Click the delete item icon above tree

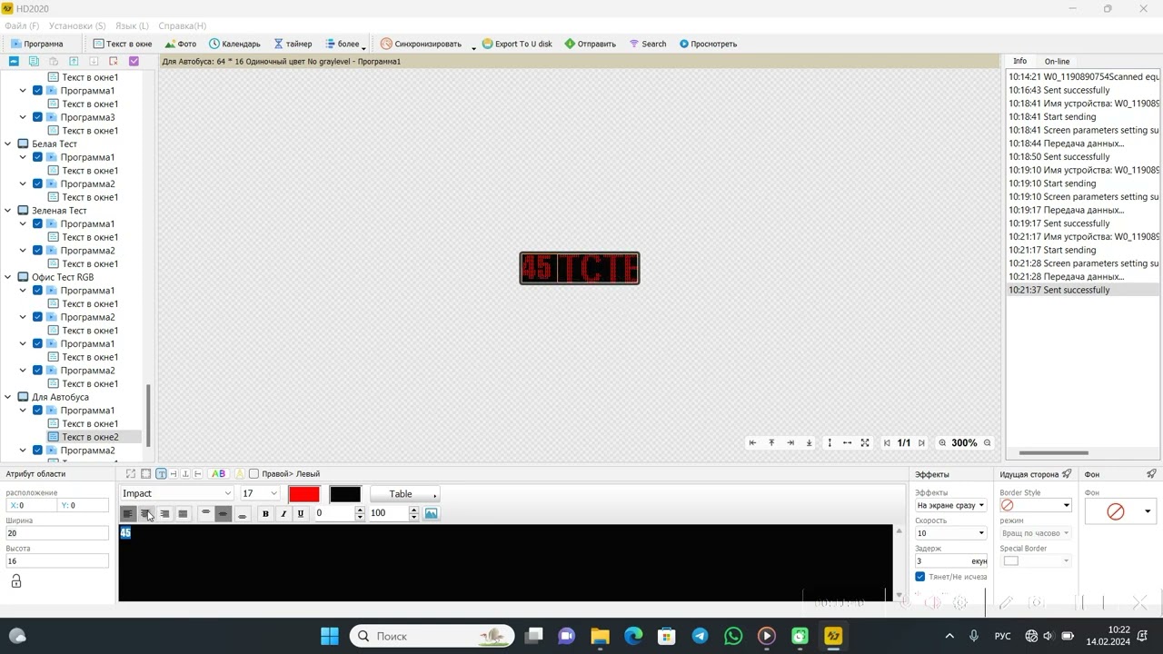[114, 61]
